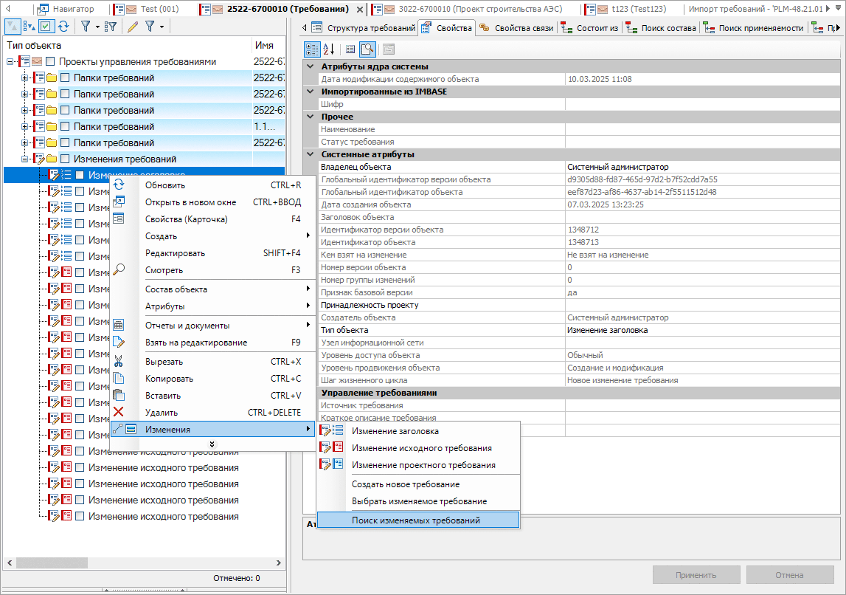The height and width of the screenshot is (595, 846).
Task: Check the box for Проекты управления требованиями
Action: pos(50,61)
